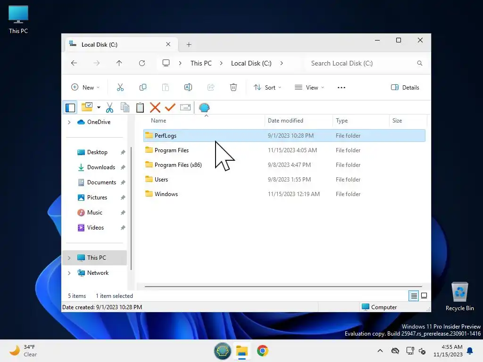Open the Sort dropdown
Image resolution: width=483 pixels, height=362 pixels.
(267, 87)
